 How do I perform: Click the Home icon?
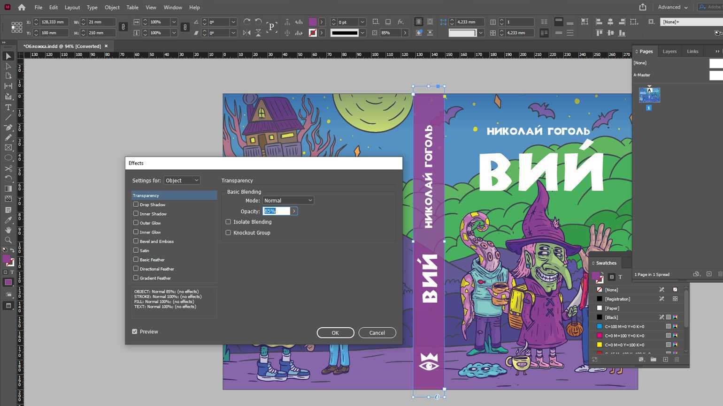coord(22,7)
